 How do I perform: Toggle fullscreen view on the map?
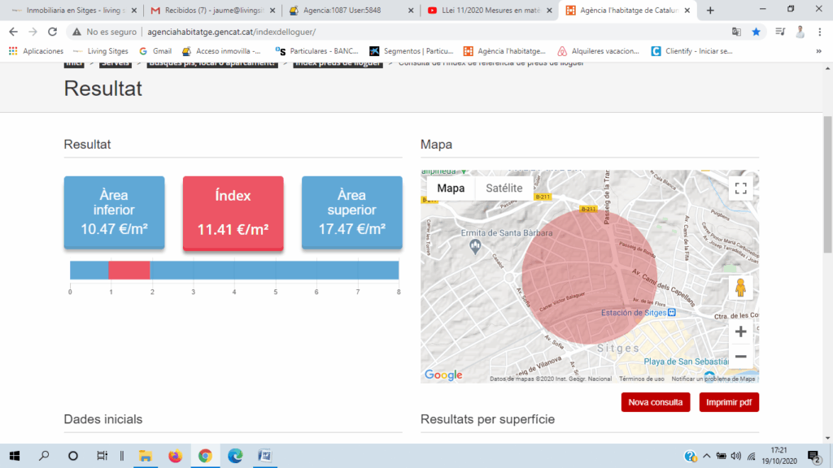coord(740,188)
